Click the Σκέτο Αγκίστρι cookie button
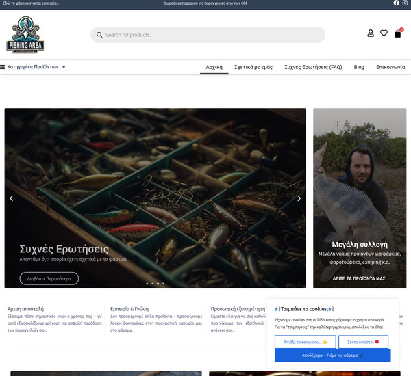This screenshot has height=376, width=411. (363, 342)
